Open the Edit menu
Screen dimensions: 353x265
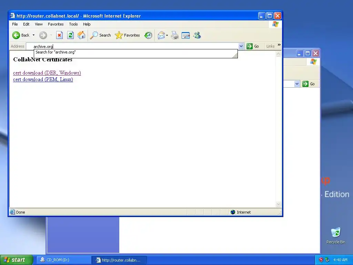[26, 24]
